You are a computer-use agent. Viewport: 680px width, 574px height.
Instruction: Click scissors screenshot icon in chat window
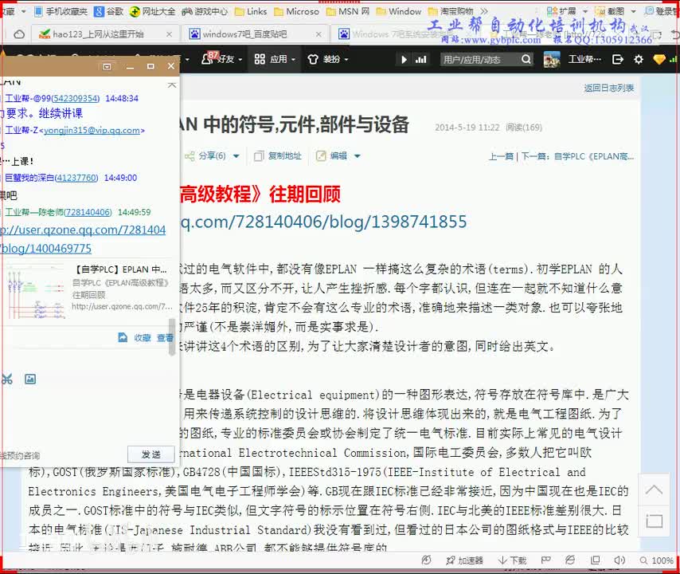click(x=6, y=379)
